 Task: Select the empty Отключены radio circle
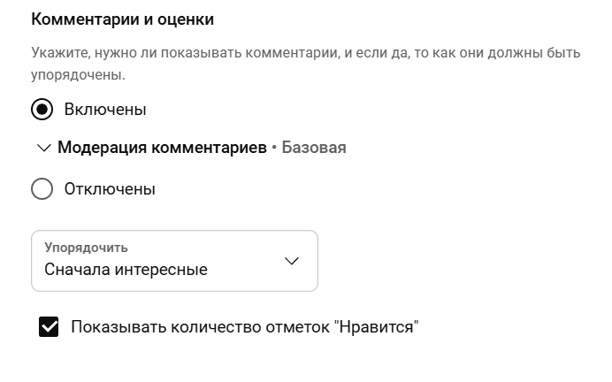coord(42,189)
